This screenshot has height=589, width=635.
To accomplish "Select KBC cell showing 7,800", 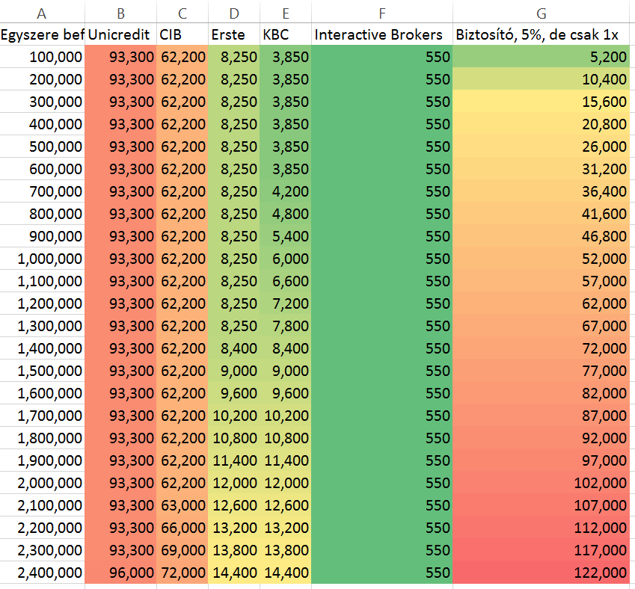I will coord(286,325).
